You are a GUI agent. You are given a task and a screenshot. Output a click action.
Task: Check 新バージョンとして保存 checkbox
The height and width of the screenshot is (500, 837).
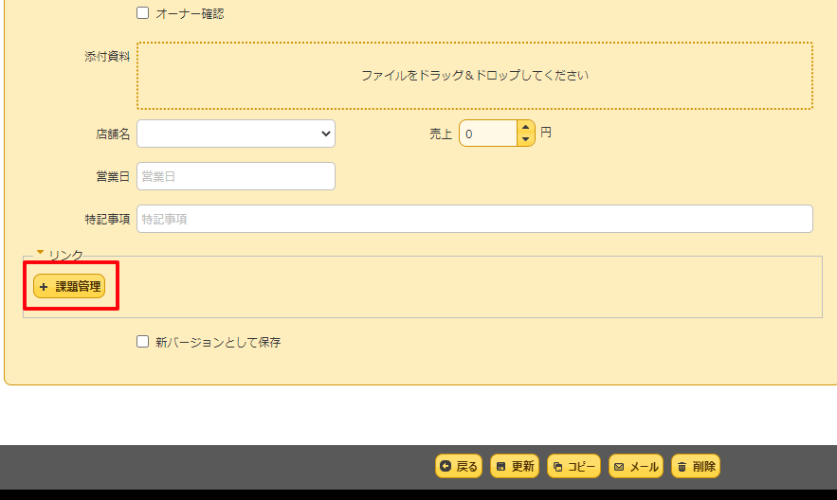point(142,342)
